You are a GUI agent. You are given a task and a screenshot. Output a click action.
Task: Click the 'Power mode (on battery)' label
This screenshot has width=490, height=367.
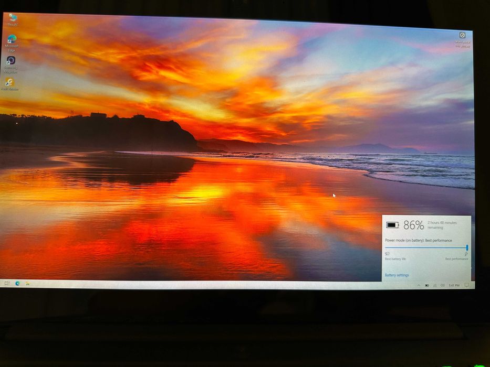pos(418,240)
